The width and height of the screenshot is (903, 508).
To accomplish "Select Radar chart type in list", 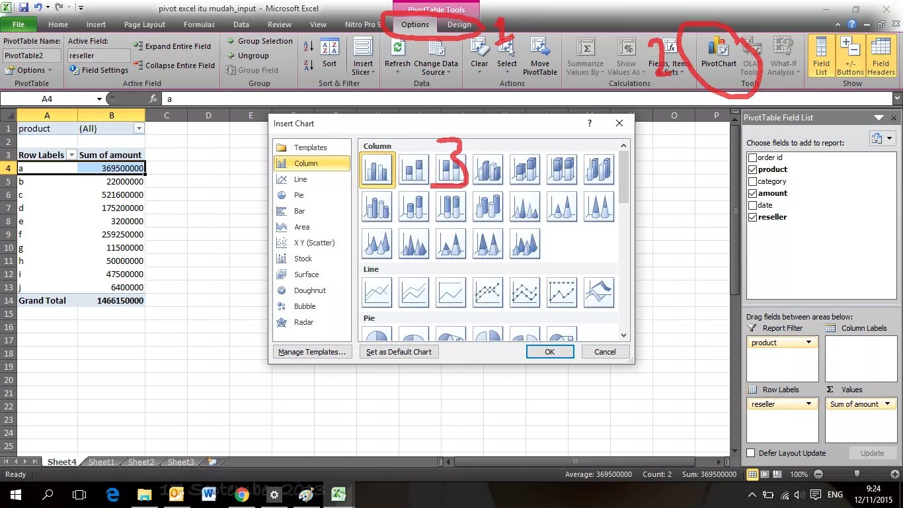I will click(x=312, y=322).
